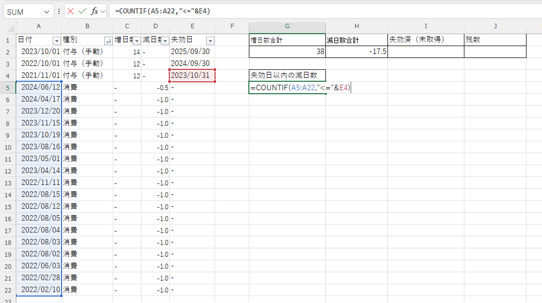Confirm the formula with the checkmark icon
Screen dimensions: 542x303
(82, 11)
